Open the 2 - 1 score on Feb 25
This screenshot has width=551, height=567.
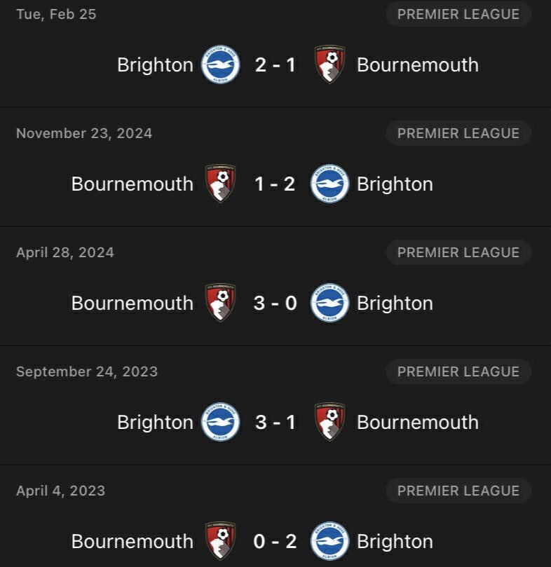pyautogui.click(x=275, y=64)
